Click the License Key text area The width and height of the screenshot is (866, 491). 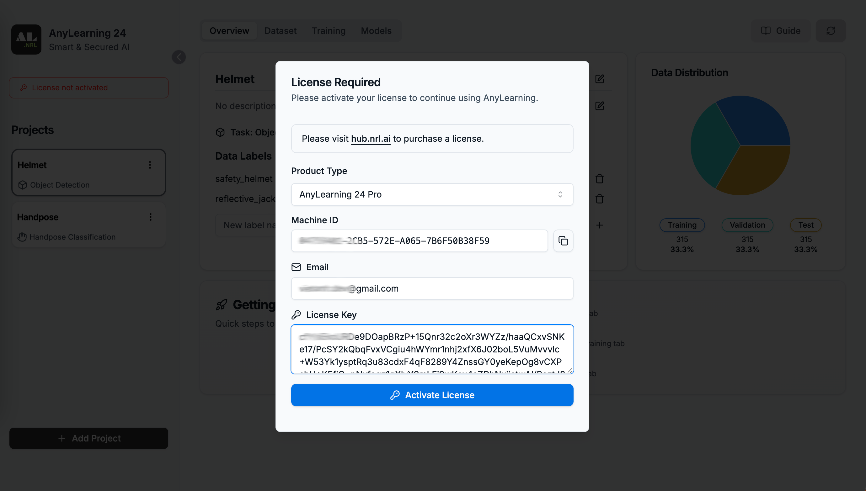pyautogui.click(x=432, y=349)
